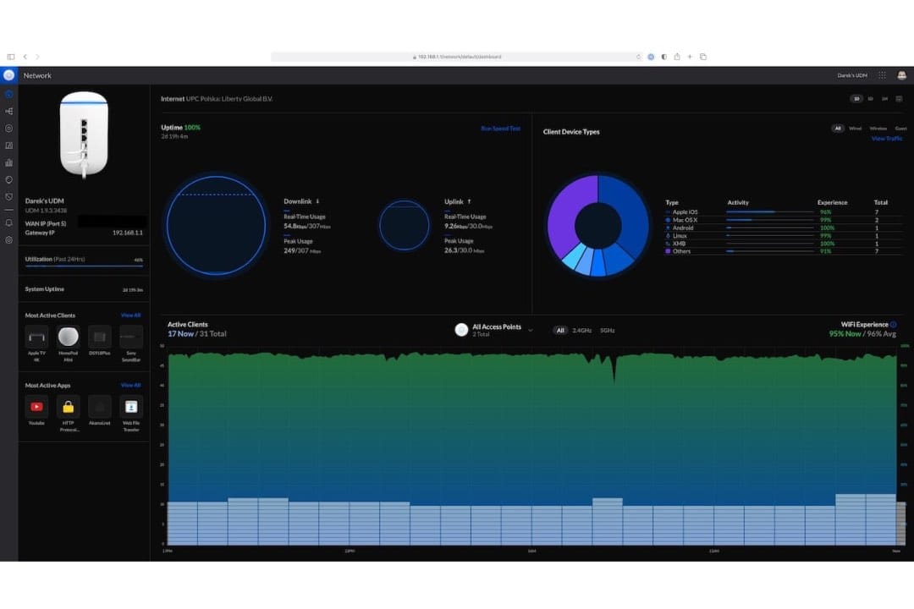Switch the client filter to Wired
Viewport: 914px width, 609px height.
855,129
